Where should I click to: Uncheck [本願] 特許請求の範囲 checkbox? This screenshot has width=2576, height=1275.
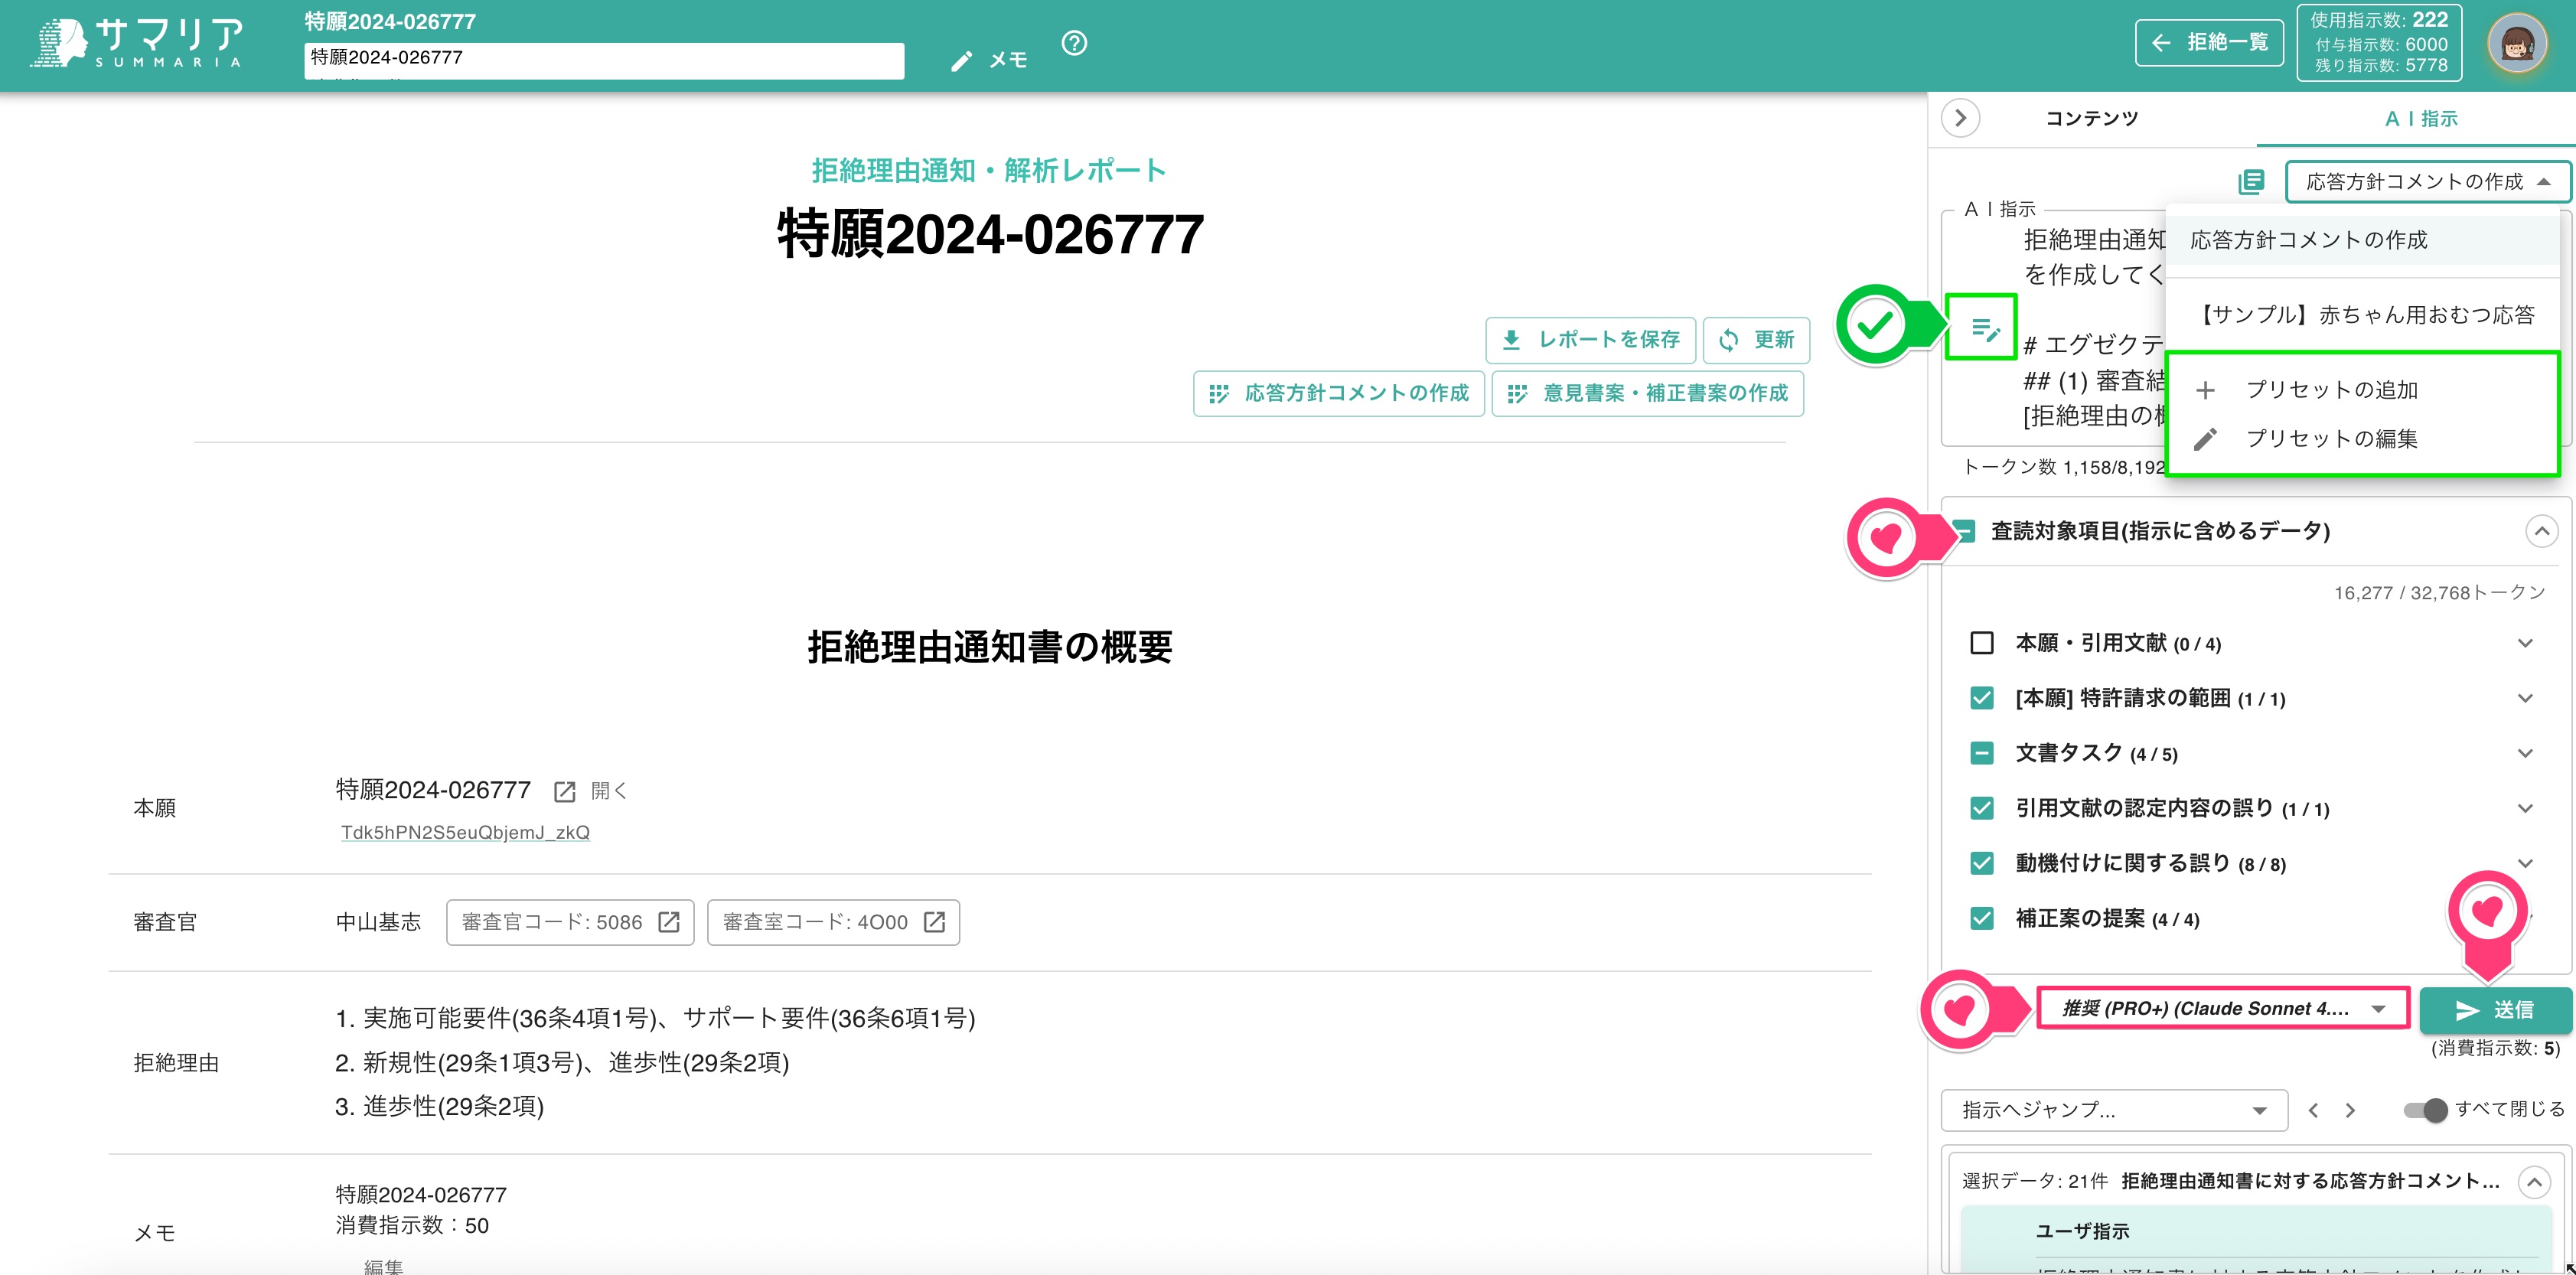(1981, 698)
